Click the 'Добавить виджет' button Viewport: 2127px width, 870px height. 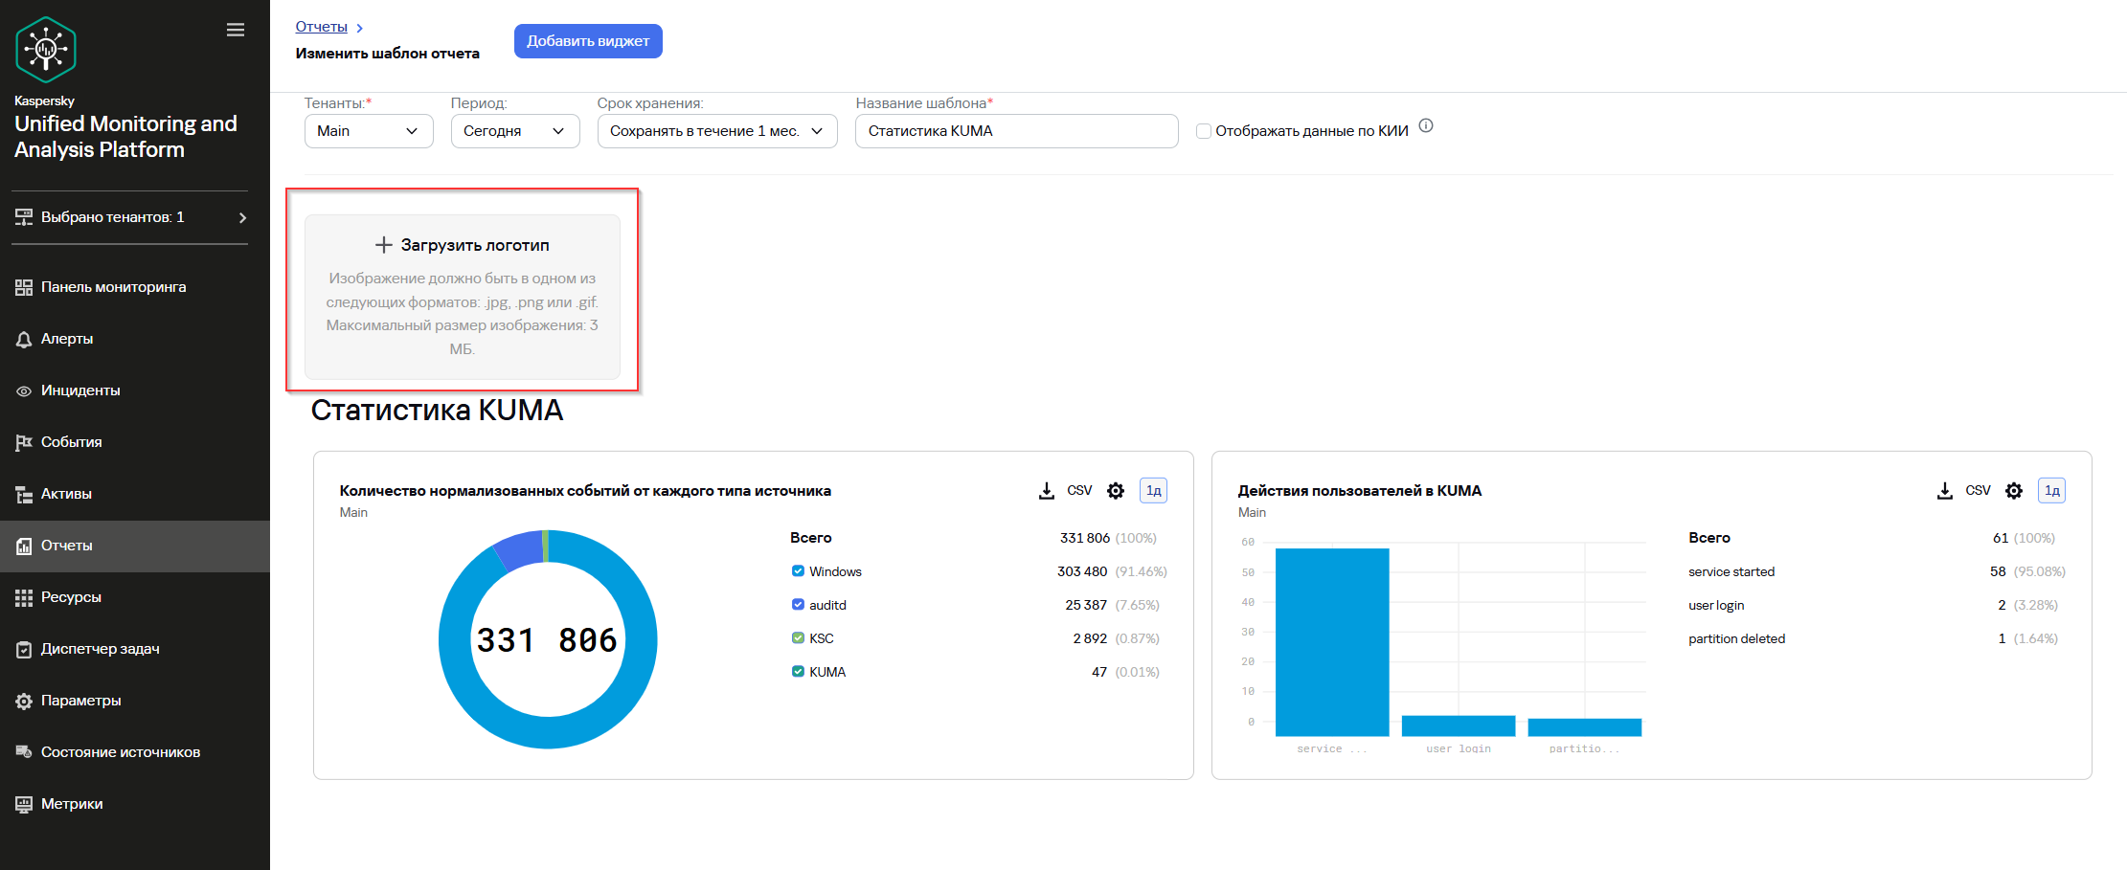[588, 41]
